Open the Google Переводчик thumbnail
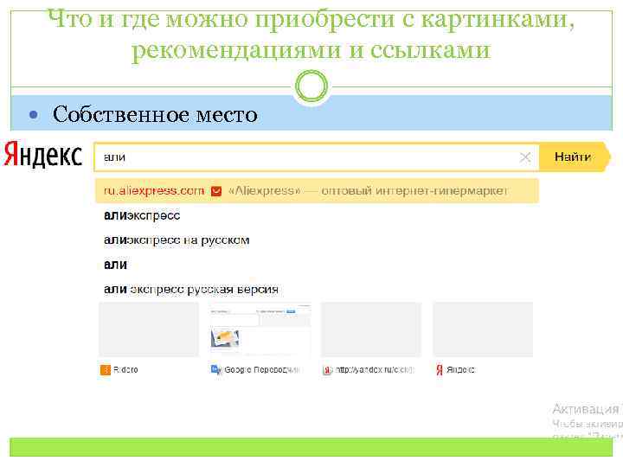Screen dimensions: 623x467 coord(260,329)
